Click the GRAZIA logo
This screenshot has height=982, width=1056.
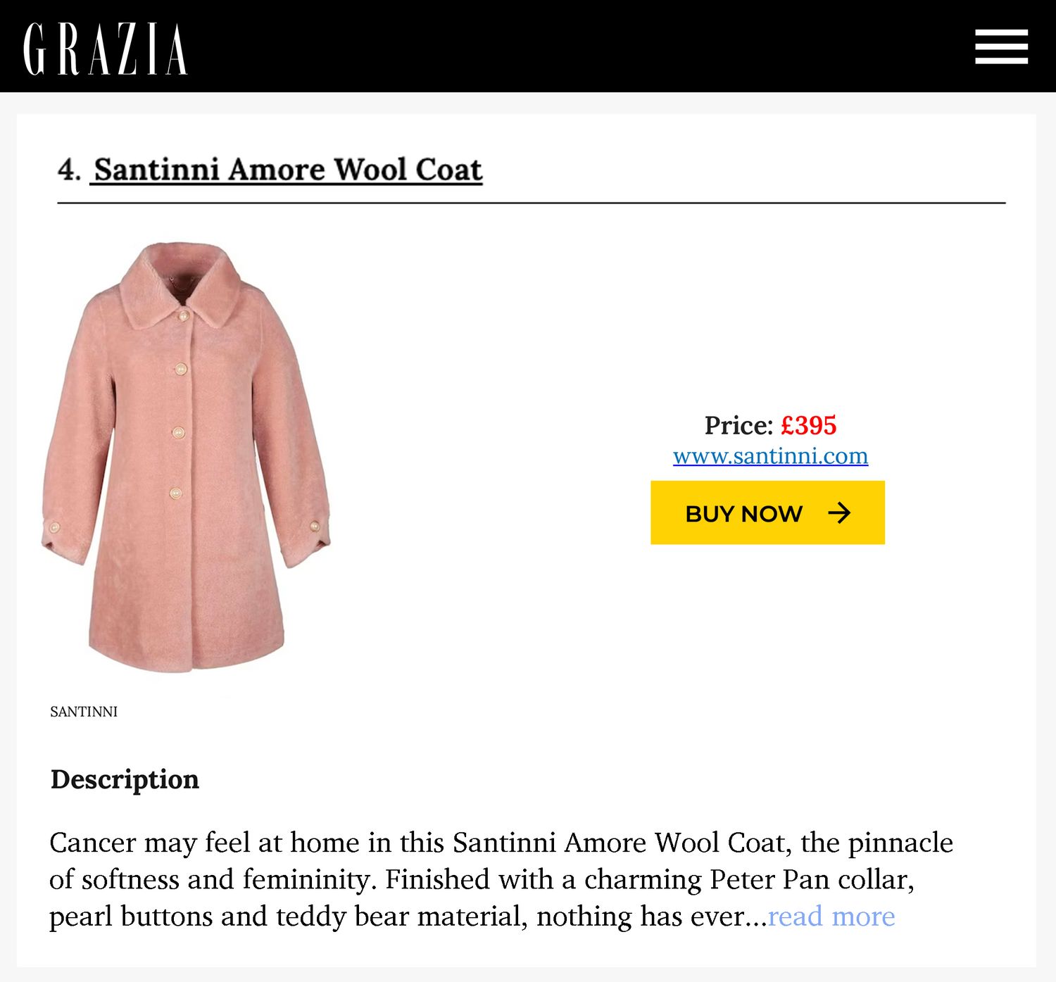click(106, 48)
